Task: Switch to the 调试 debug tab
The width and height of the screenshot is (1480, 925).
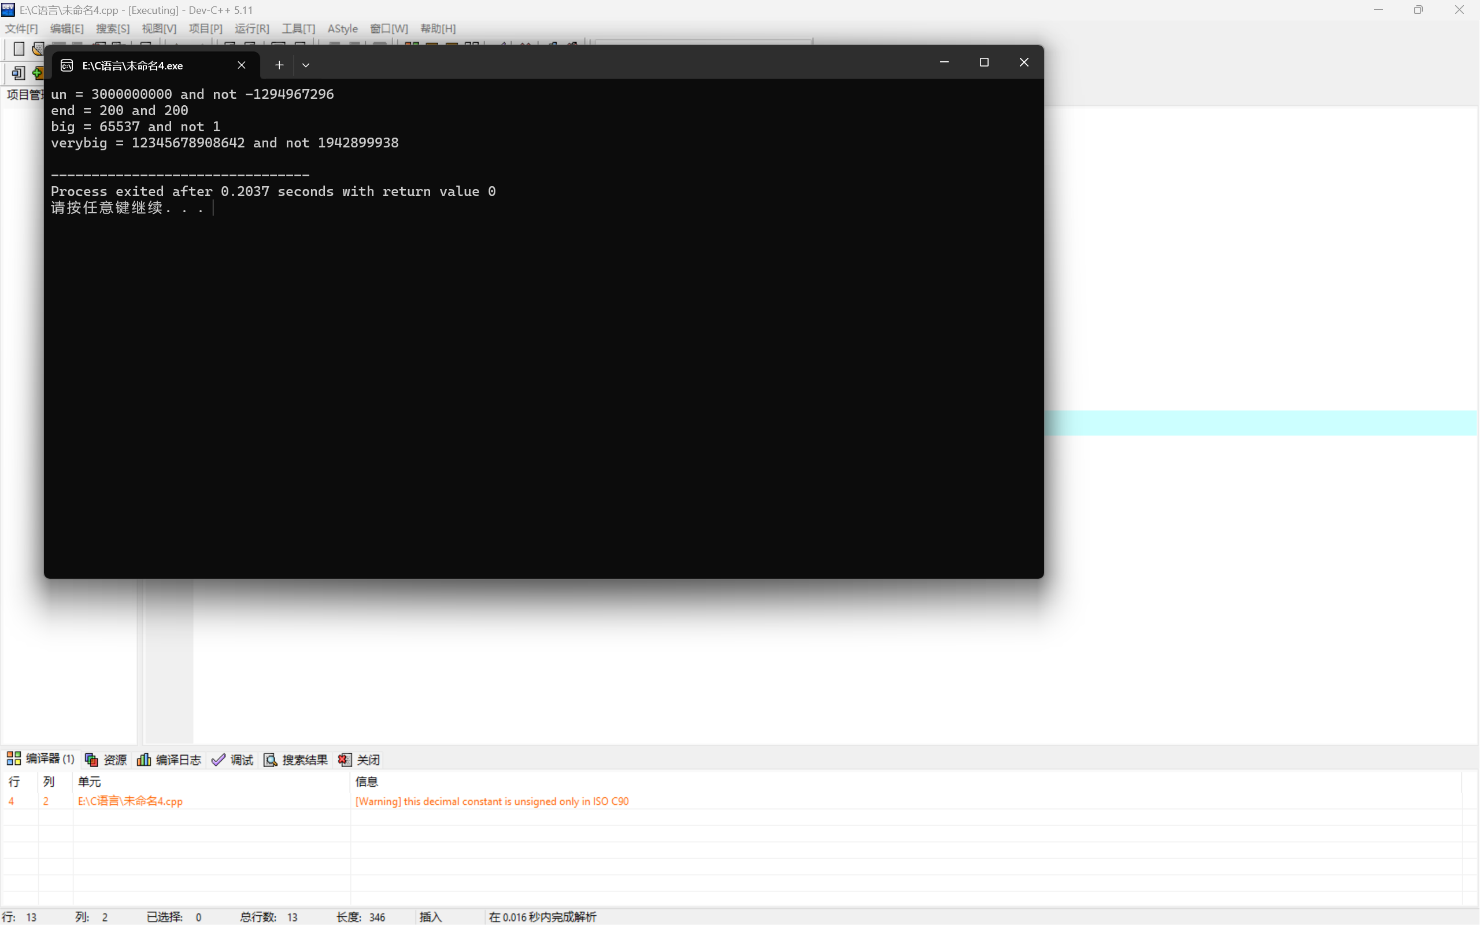Action: pyautogui.click(x=233, y=759)
